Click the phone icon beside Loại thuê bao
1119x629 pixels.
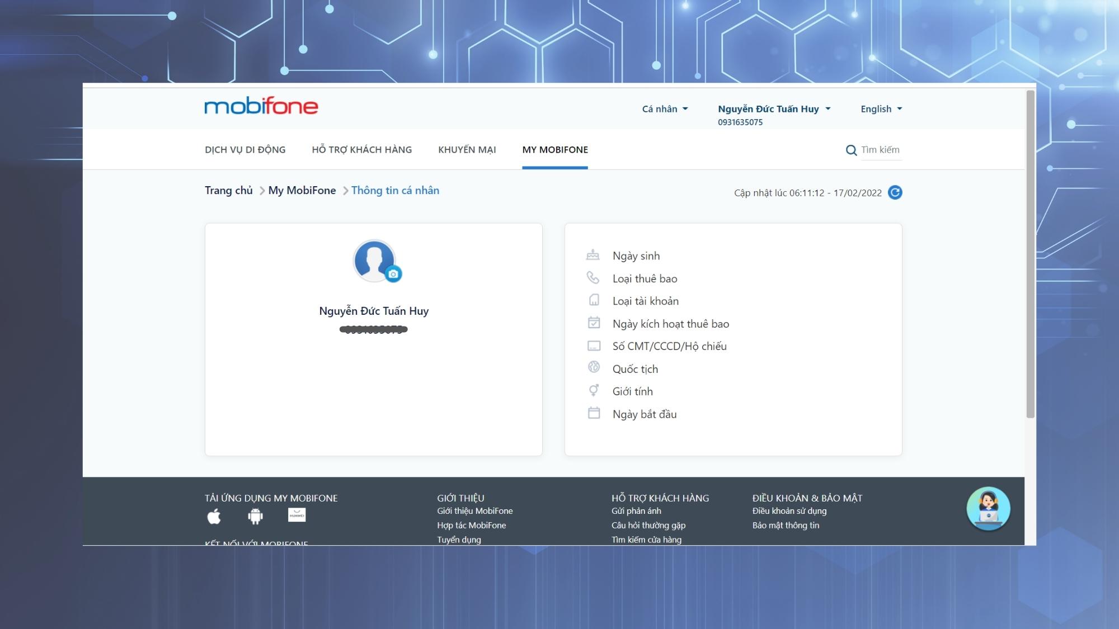click(x=593, y=277)
